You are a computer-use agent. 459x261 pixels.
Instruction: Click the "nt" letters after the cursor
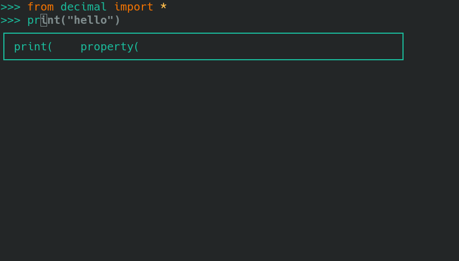pyautogui.click(x=54, y=20)
